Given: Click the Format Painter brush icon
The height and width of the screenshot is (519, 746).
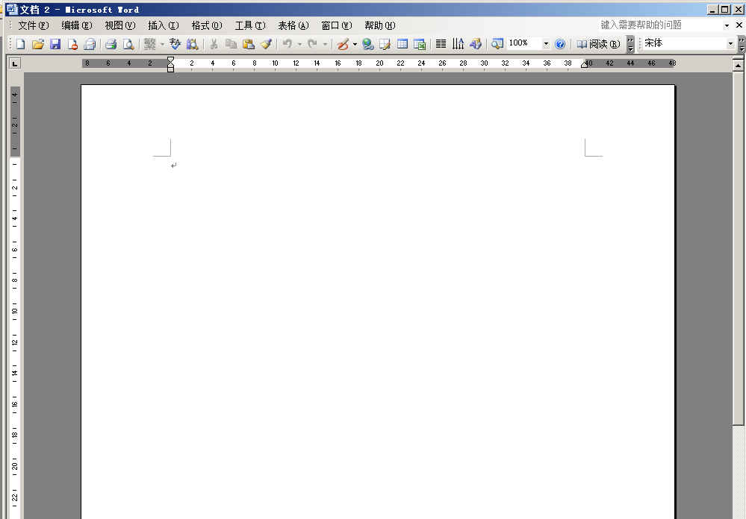Looking at the screenshot, I should tap(266, 44).
